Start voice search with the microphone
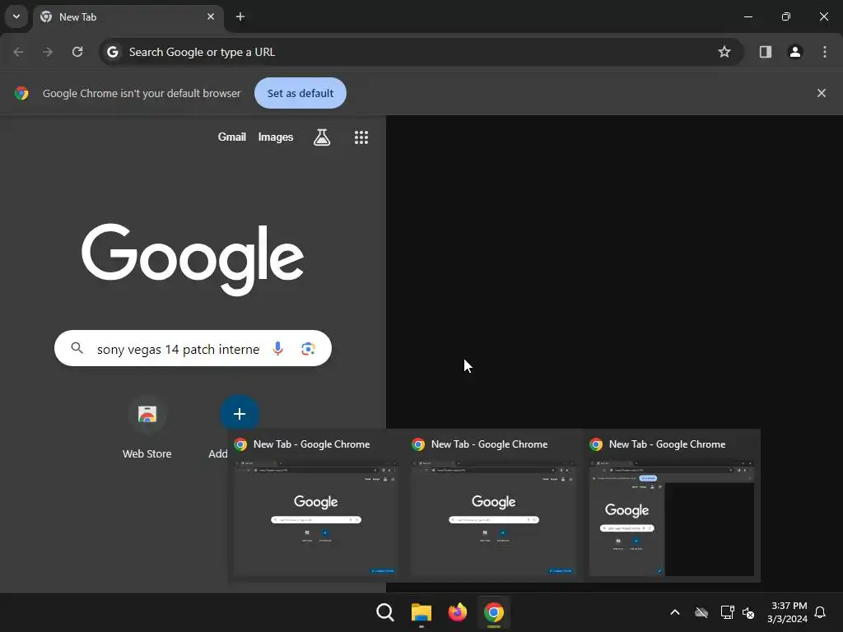843x632 pixels. point(277,349)
